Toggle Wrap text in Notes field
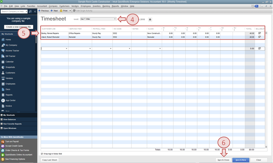The image size is (273, 163). click(x=42, y=154)
